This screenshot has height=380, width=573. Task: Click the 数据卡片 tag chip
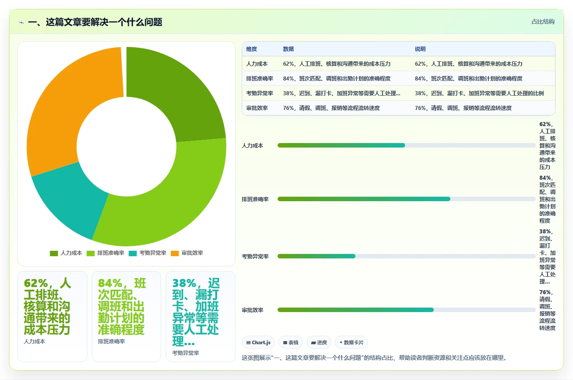pyautogui.click(x=351, y=342)
